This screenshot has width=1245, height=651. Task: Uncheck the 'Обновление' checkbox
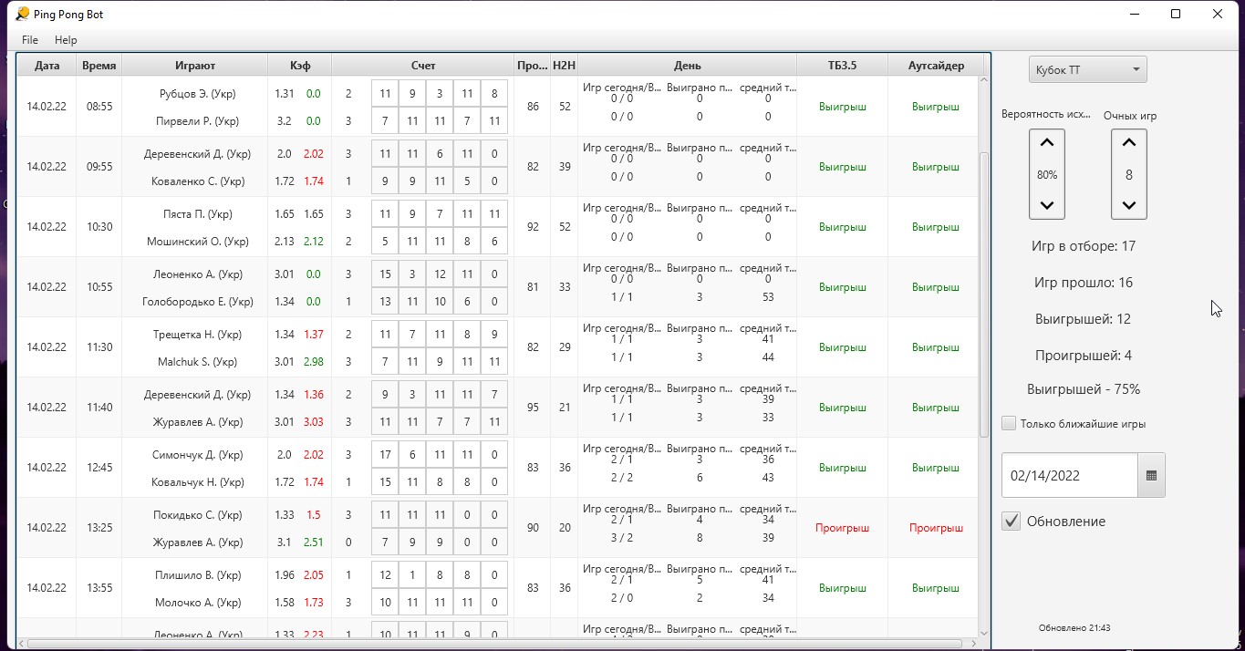1011,522
